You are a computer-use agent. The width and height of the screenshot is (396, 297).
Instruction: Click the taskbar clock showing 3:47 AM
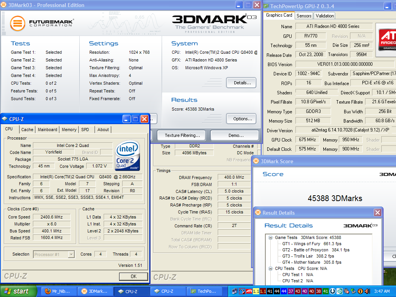click(382, 291)
